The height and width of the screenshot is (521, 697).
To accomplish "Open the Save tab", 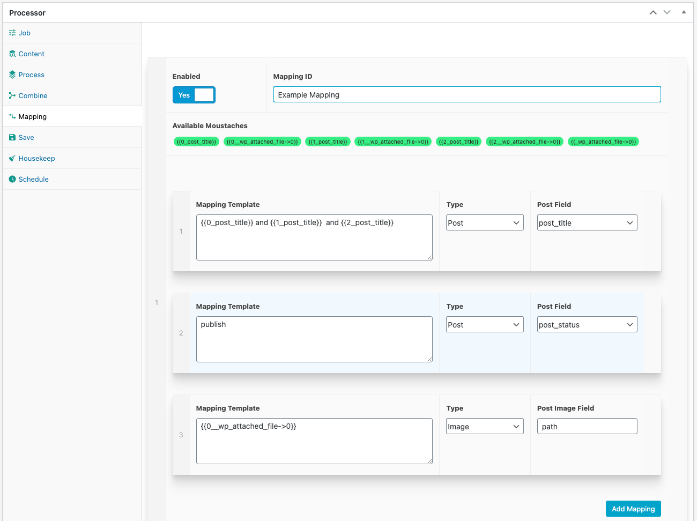I will coord(72,137).
